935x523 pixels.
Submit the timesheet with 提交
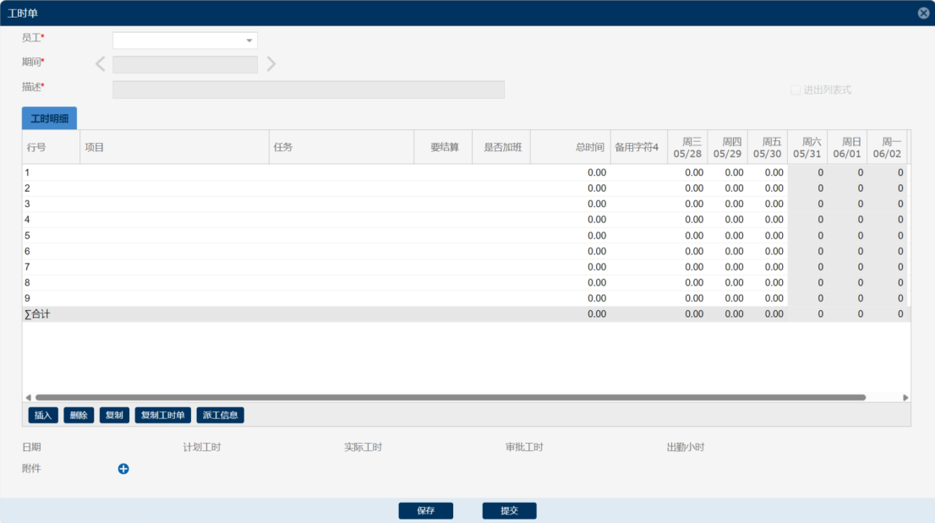point(509,510)
